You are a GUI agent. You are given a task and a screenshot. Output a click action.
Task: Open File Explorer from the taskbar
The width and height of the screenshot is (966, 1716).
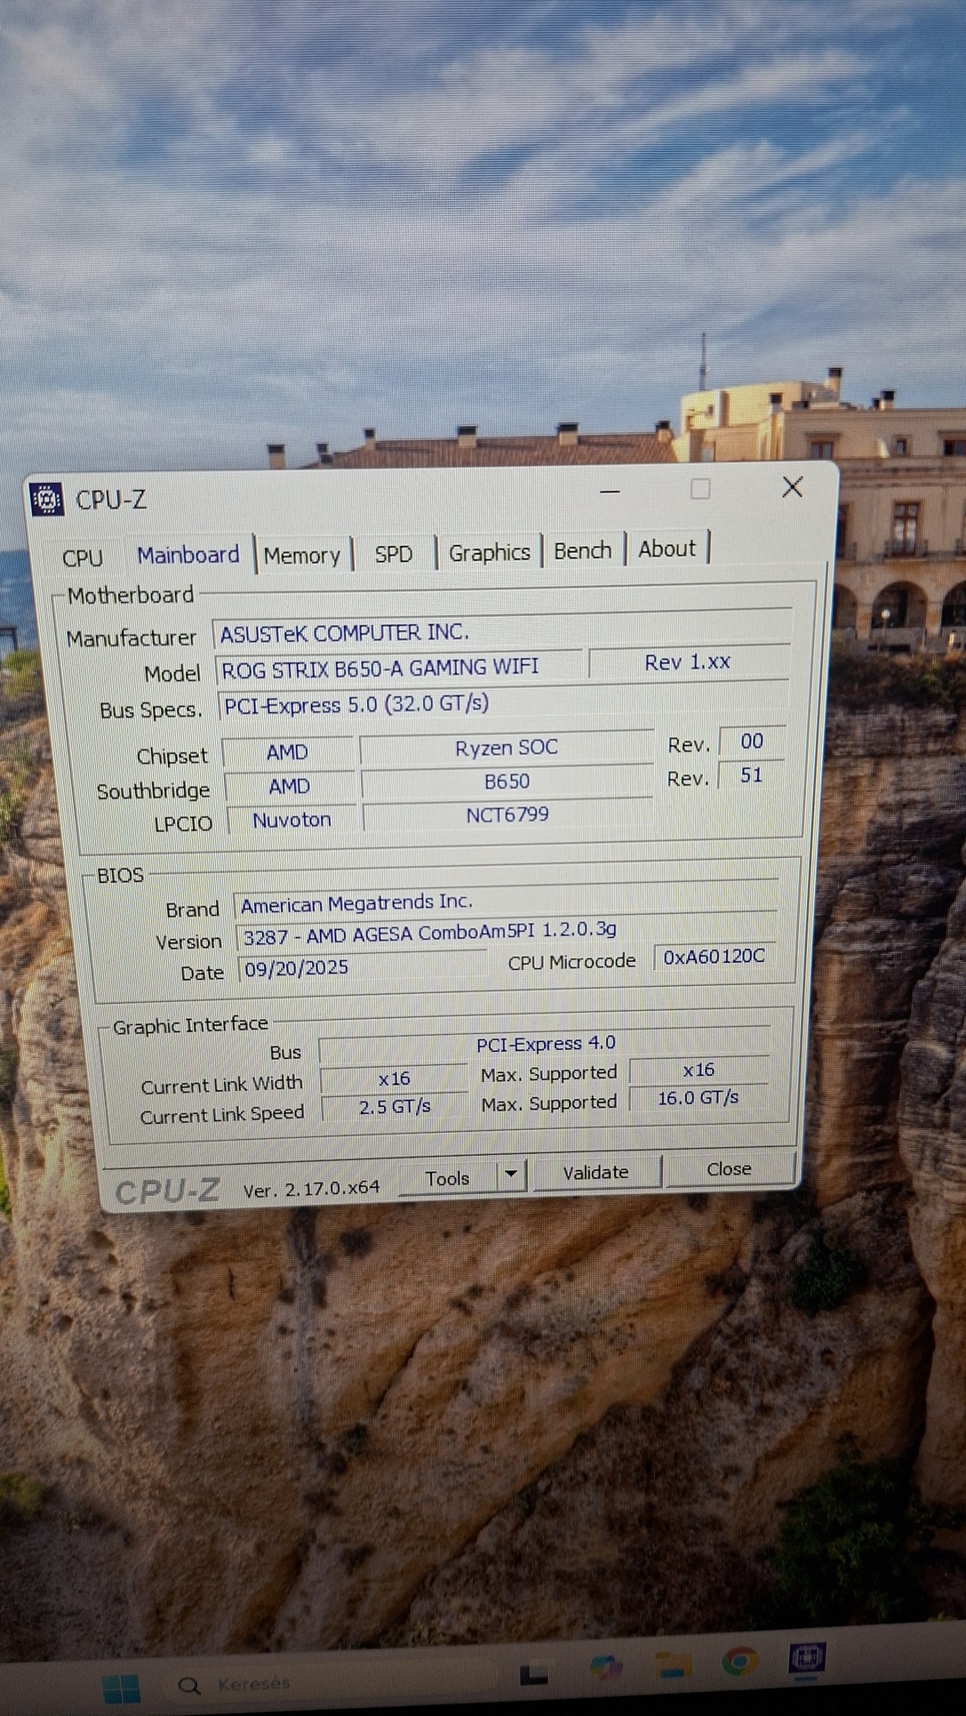[674, 1664]
